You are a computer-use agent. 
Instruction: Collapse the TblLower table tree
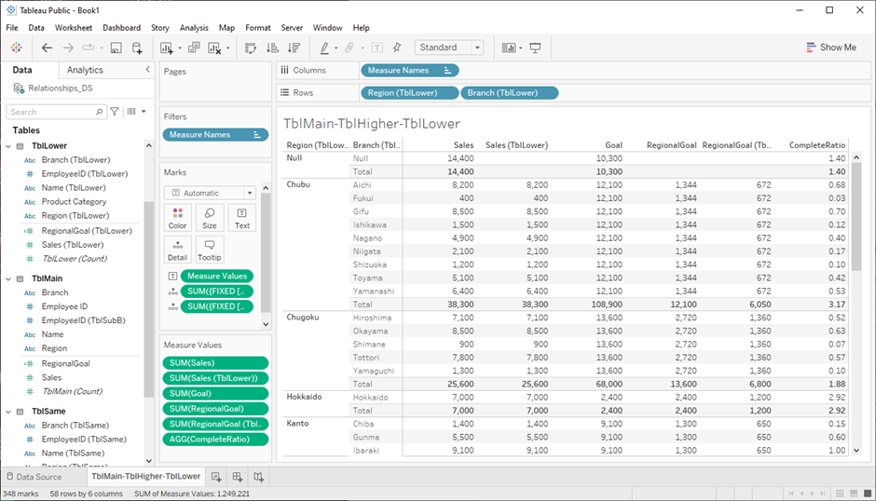coord(8,146)
